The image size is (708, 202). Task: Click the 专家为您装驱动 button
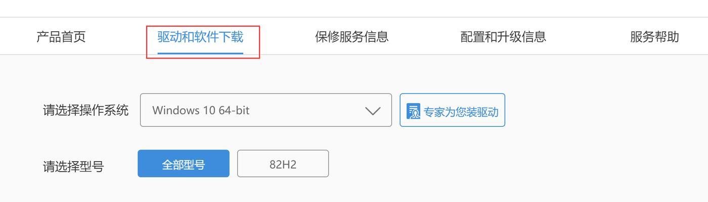453,110
